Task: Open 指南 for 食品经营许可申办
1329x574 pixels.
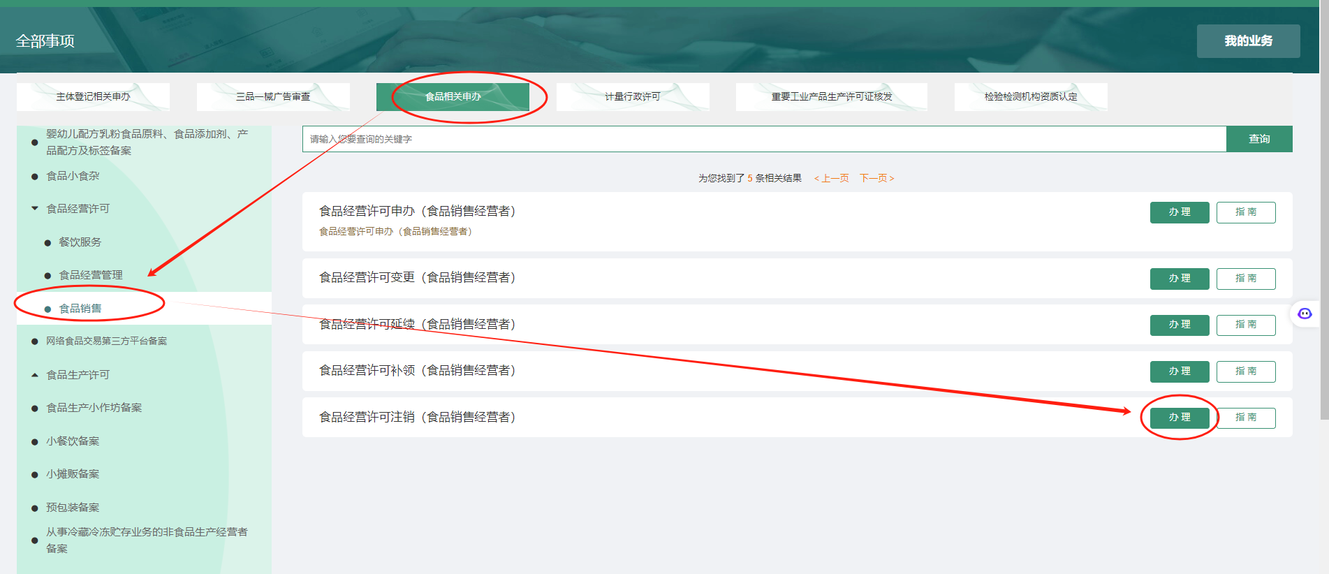Action: [x=1245, y=212]
